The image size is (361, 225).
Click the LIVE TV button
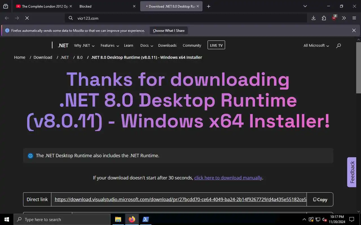[x=216, y=45]
